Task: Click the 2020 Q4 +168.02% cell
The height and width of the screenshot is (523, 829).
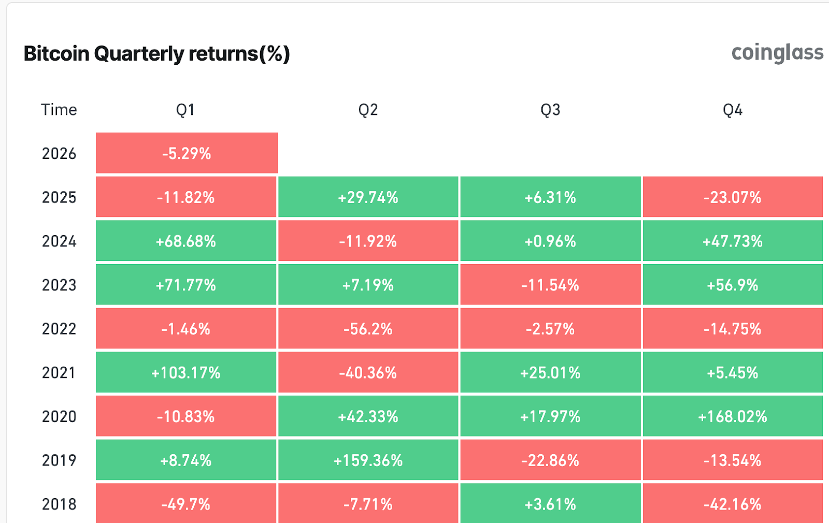Action: click(733, 416)
